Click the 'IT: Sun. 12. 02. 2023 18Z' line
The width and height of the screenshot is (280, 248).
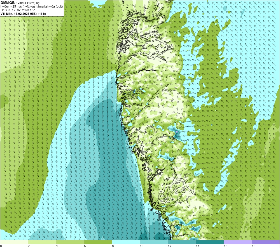[x=18, y=10]
